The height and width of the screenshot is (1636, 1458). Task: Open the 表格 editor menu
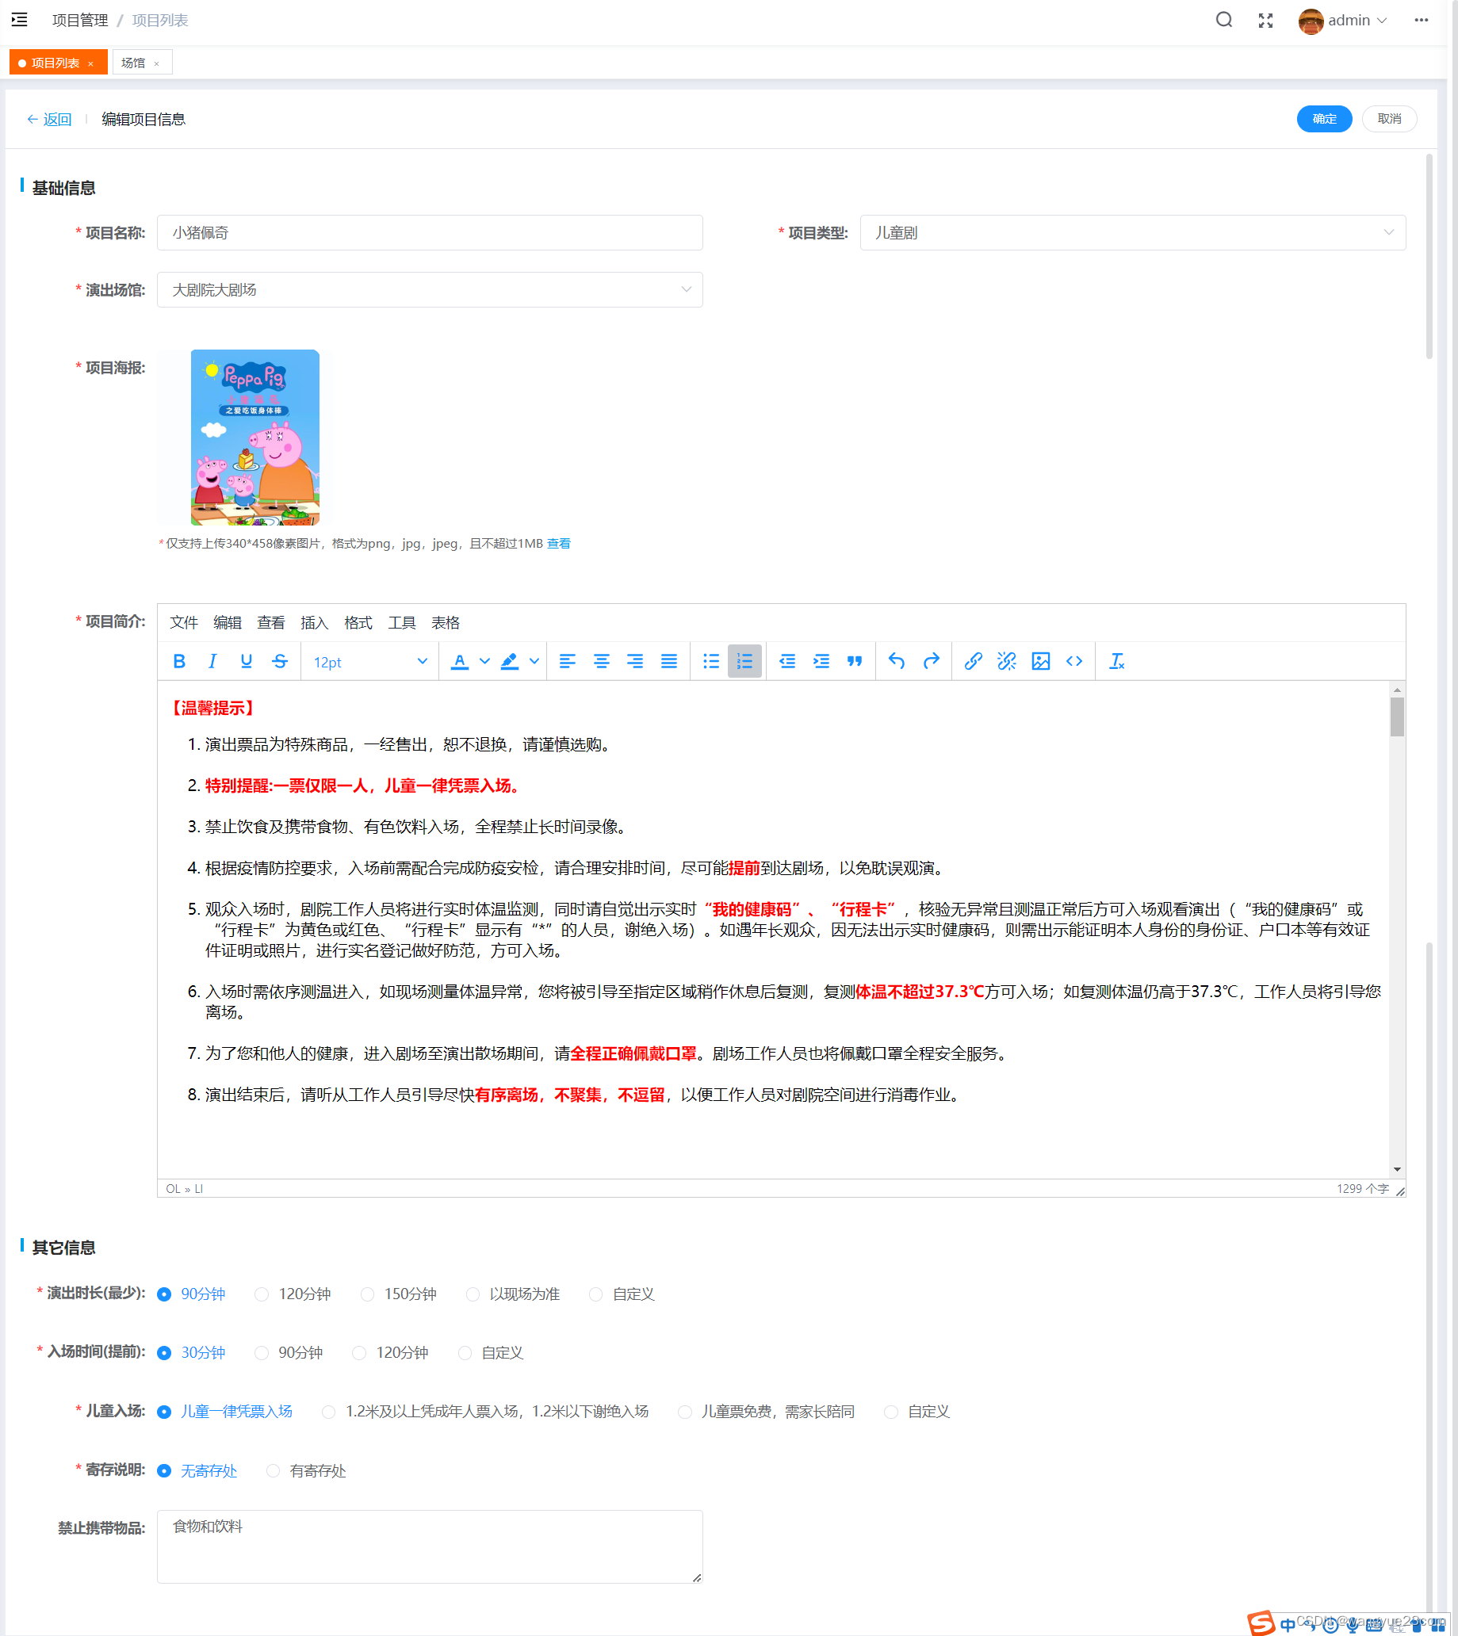(446, 623)
